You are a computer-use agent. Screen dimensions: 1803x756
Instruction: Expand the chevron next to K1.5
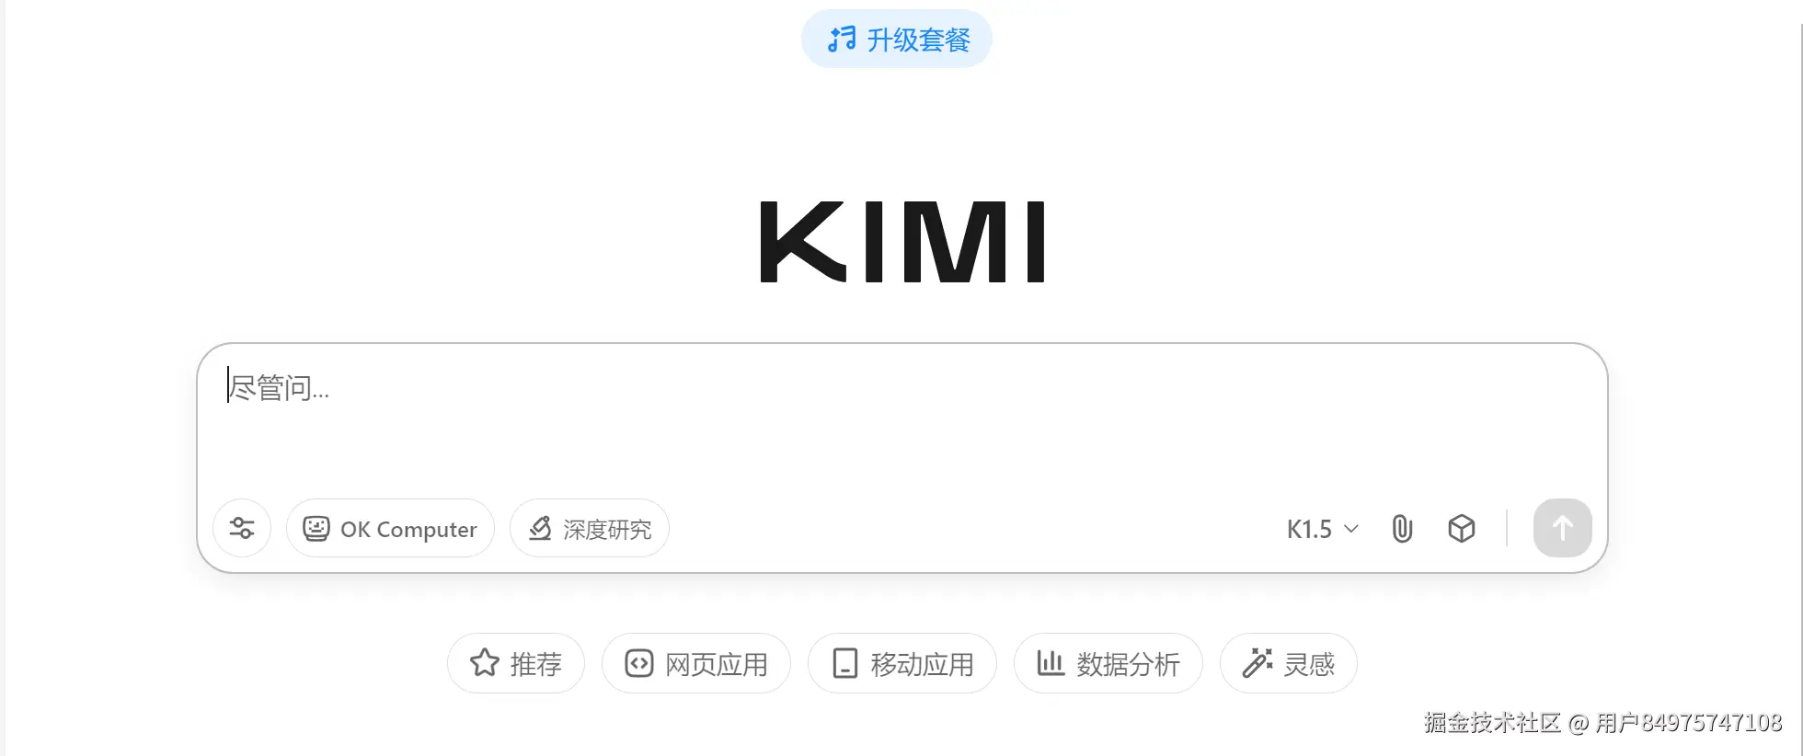click(x=1351, y=529)
